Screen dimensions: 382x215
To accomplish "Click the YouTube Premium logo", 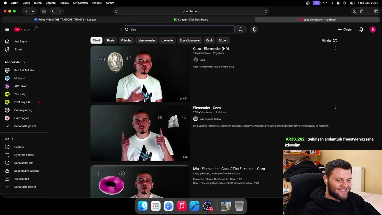I will (x=24, y=30).
